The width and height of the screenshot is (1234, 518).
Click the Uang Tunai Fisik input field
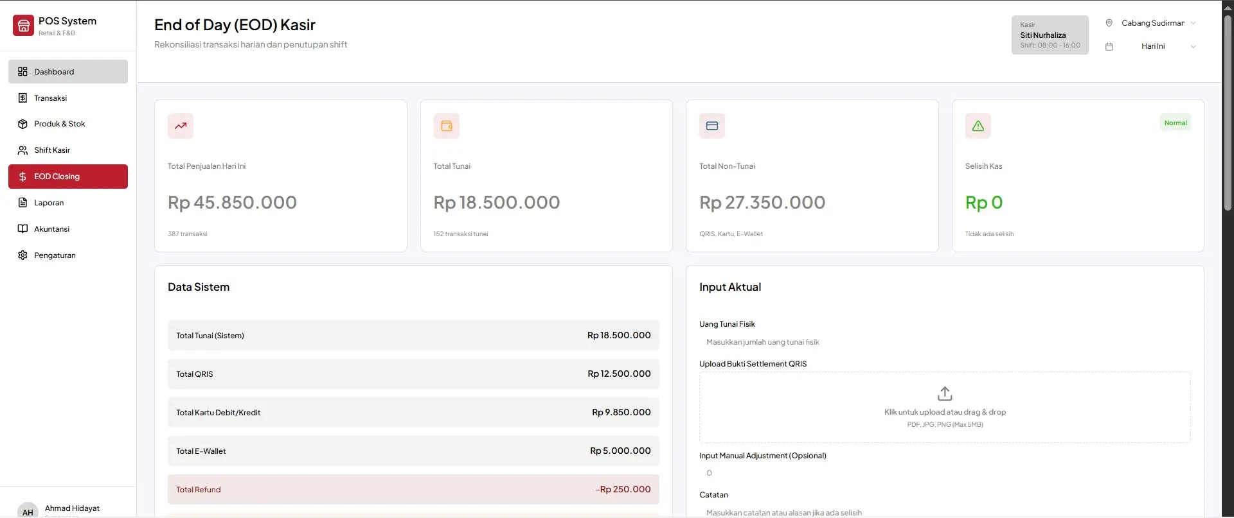945,342
